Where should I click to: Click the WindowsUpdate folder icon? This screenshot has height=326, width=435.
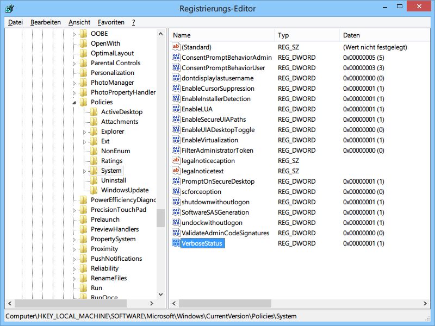[94, 190]
